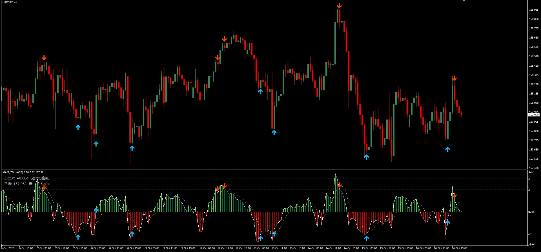Click the 平均: 157.963 readout line
Viewport: 541px width, 252px height.
[x=27, y=184]
